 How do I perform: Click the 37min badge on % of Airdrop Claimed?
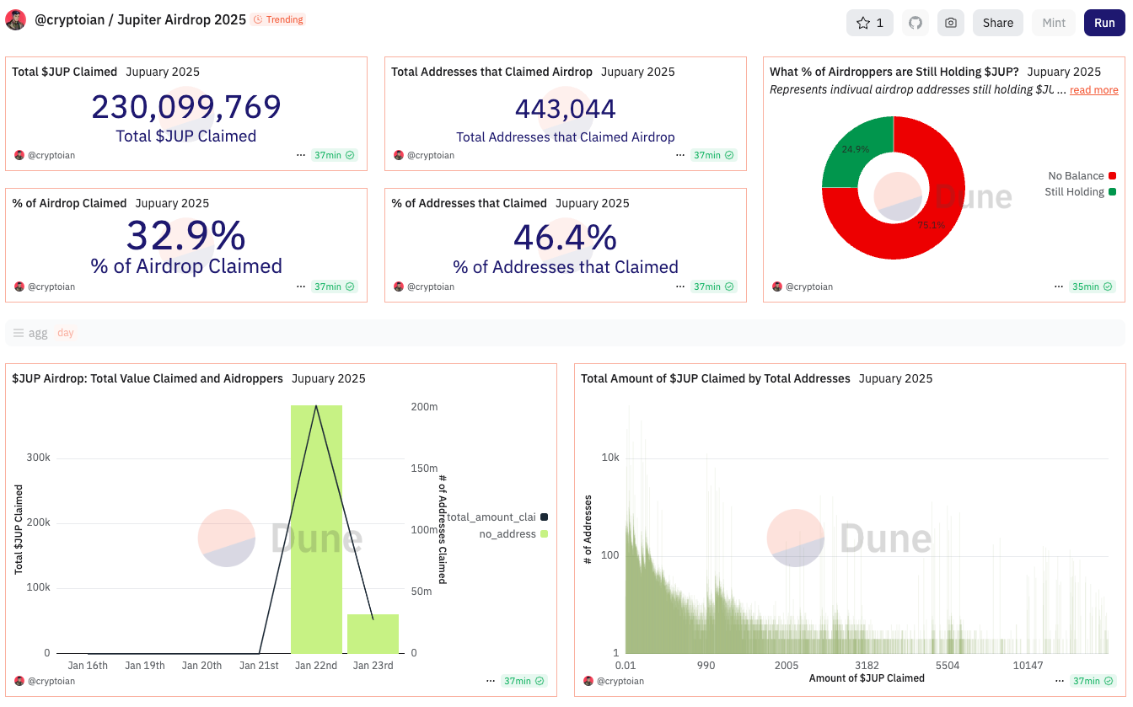[335, 287]
